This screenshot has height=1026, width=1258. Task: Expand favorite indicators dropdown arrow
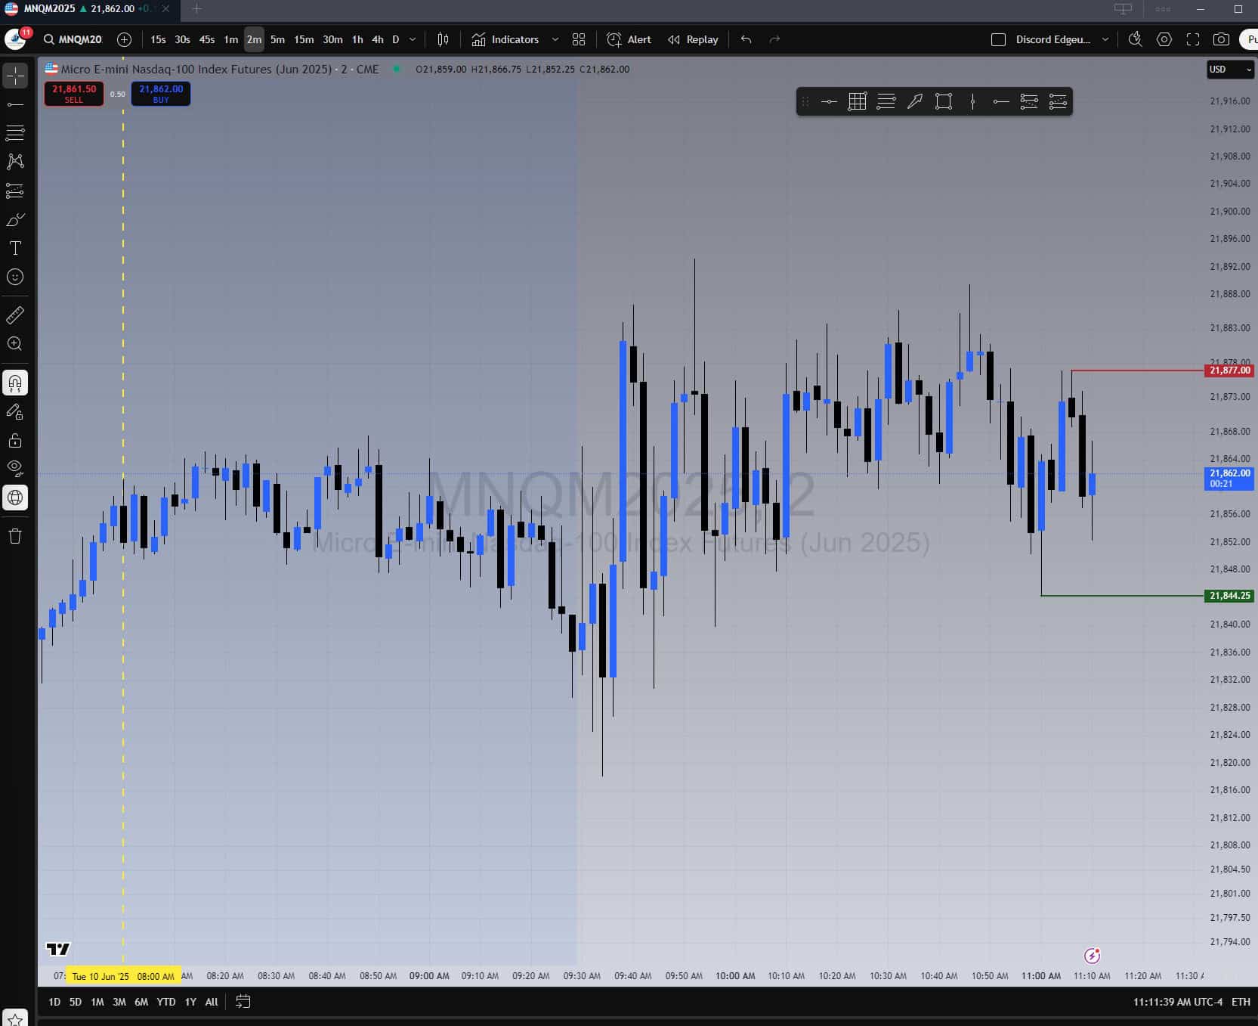555,39
